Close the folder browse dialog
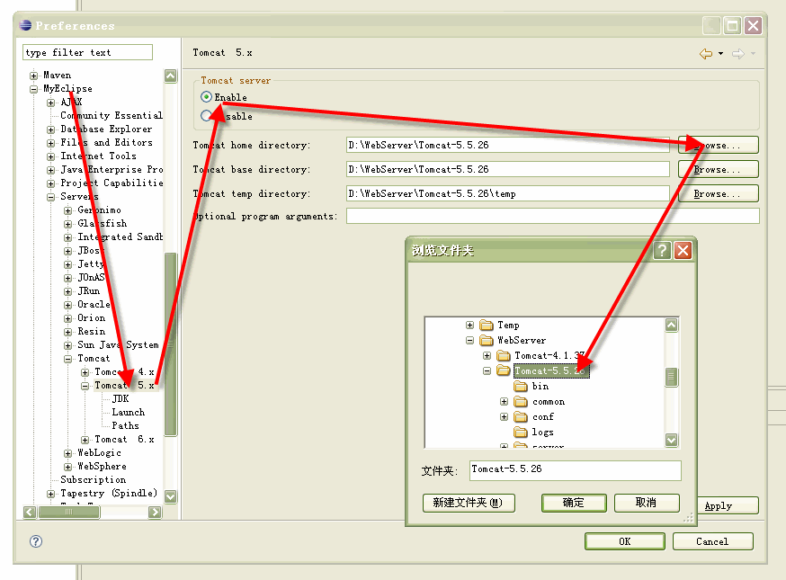Viewport: 786px width, 580px height. pos(683,250)
